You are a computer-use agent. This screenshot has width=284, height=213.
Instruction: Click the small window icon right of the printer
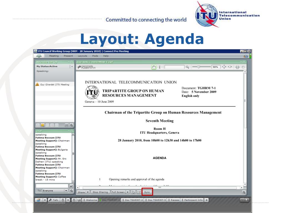click(x=243, y=67)
